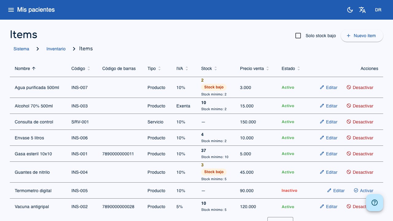This screenshot has width=393, height=221.
Task: Go to the Sistema breadcrumb
Action: pyautogui.click(x=21, y=49)
